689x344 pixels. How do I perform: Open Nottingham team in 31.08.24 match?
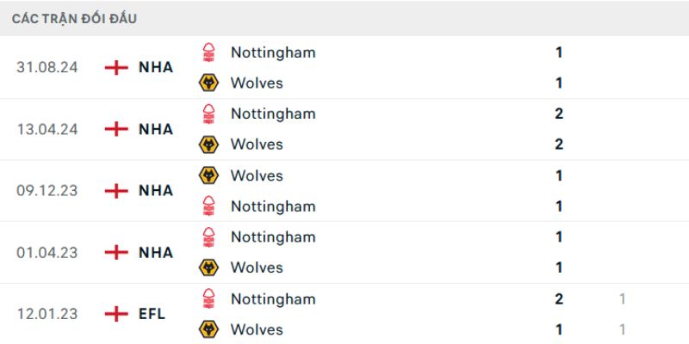273,52
